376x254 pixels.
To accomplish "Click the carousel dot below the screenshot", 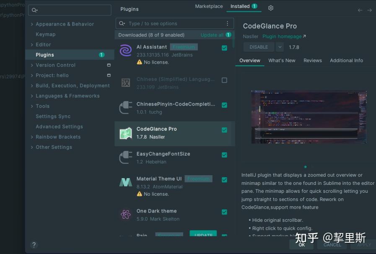I will [305, 166].
